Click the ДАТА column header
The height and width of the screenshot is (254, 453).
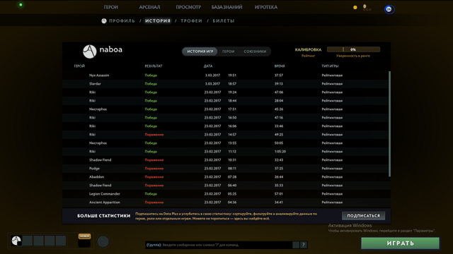tap(208, 66)
